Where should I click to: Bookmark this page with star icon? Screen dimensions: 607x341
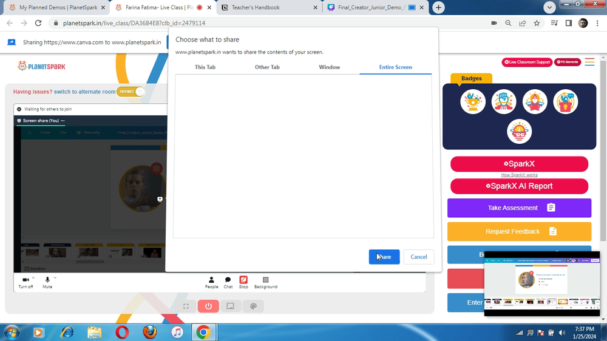tap(537, 23)
